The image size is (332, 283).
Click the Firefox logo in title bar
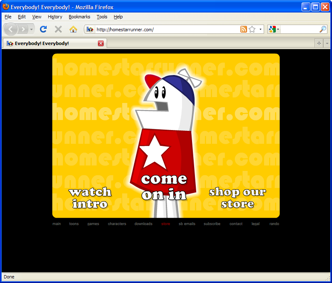[6, 7]
